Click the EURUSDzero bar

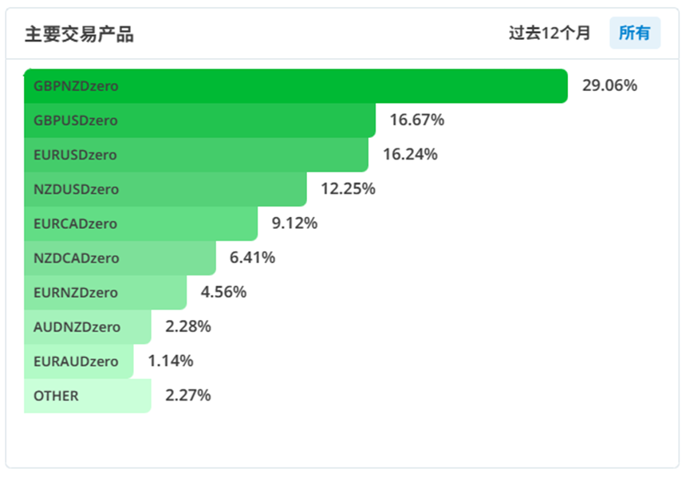click(196, 155)
